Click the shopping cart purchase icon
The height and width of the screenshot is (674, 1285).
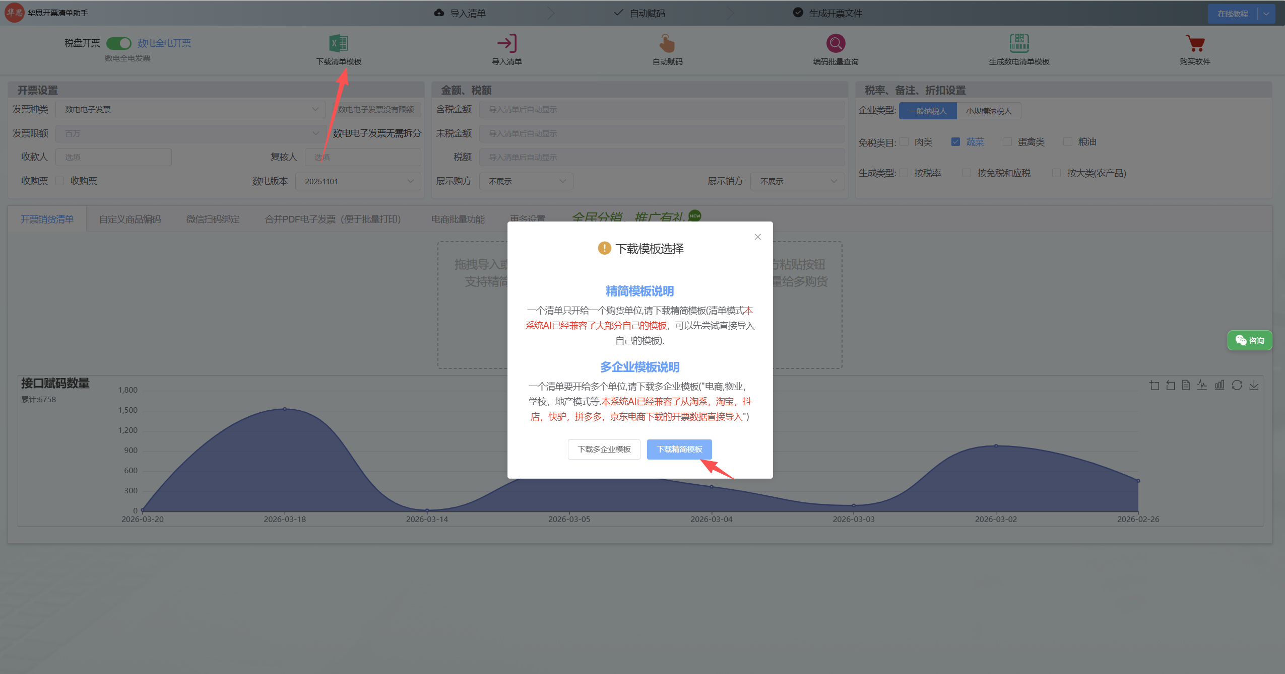click(1195, 44)
